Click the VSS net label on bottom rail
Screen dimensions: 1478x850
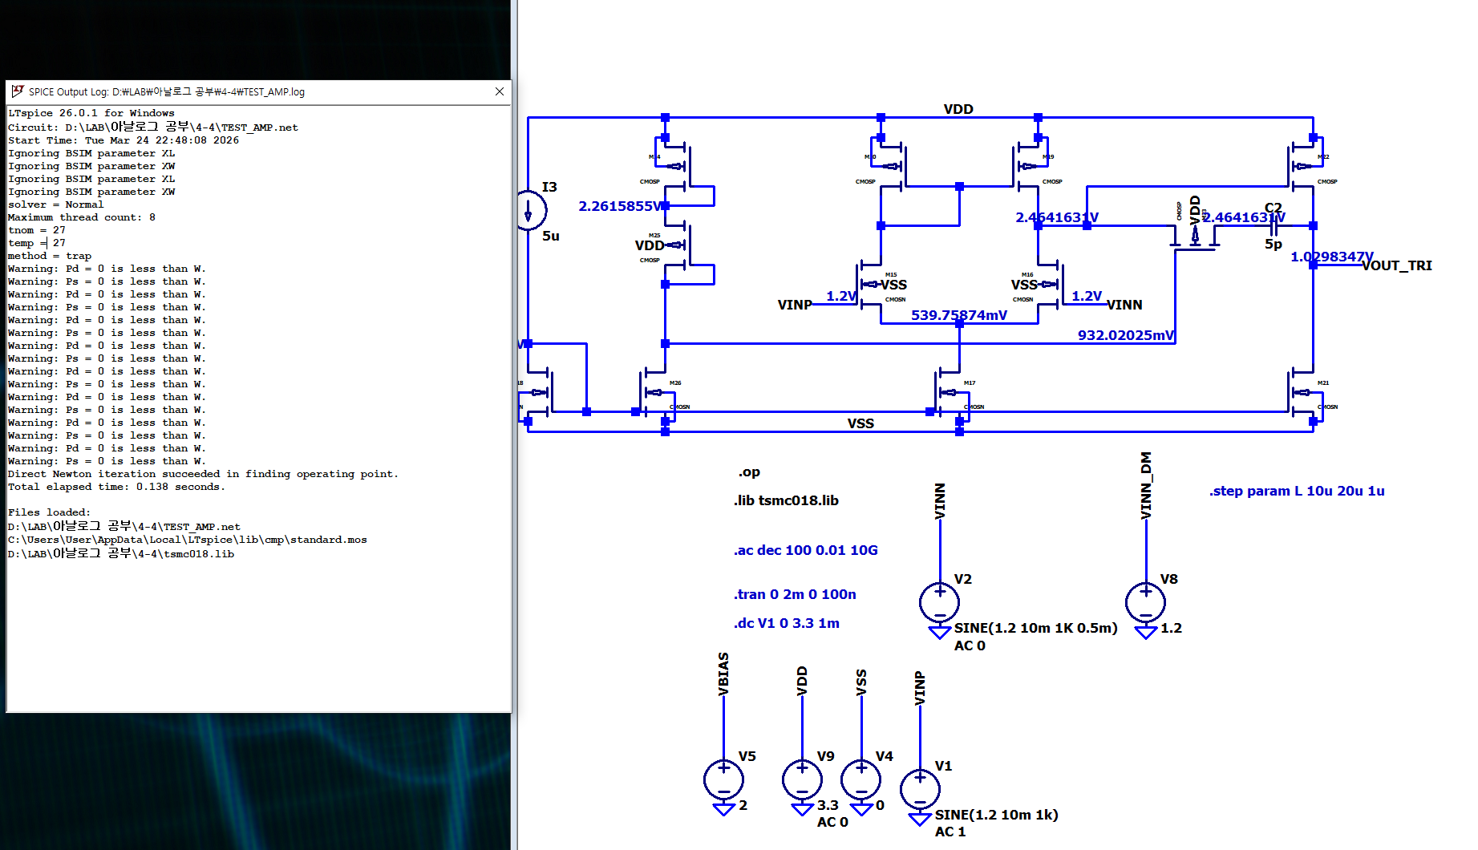[x=860, y=423]
